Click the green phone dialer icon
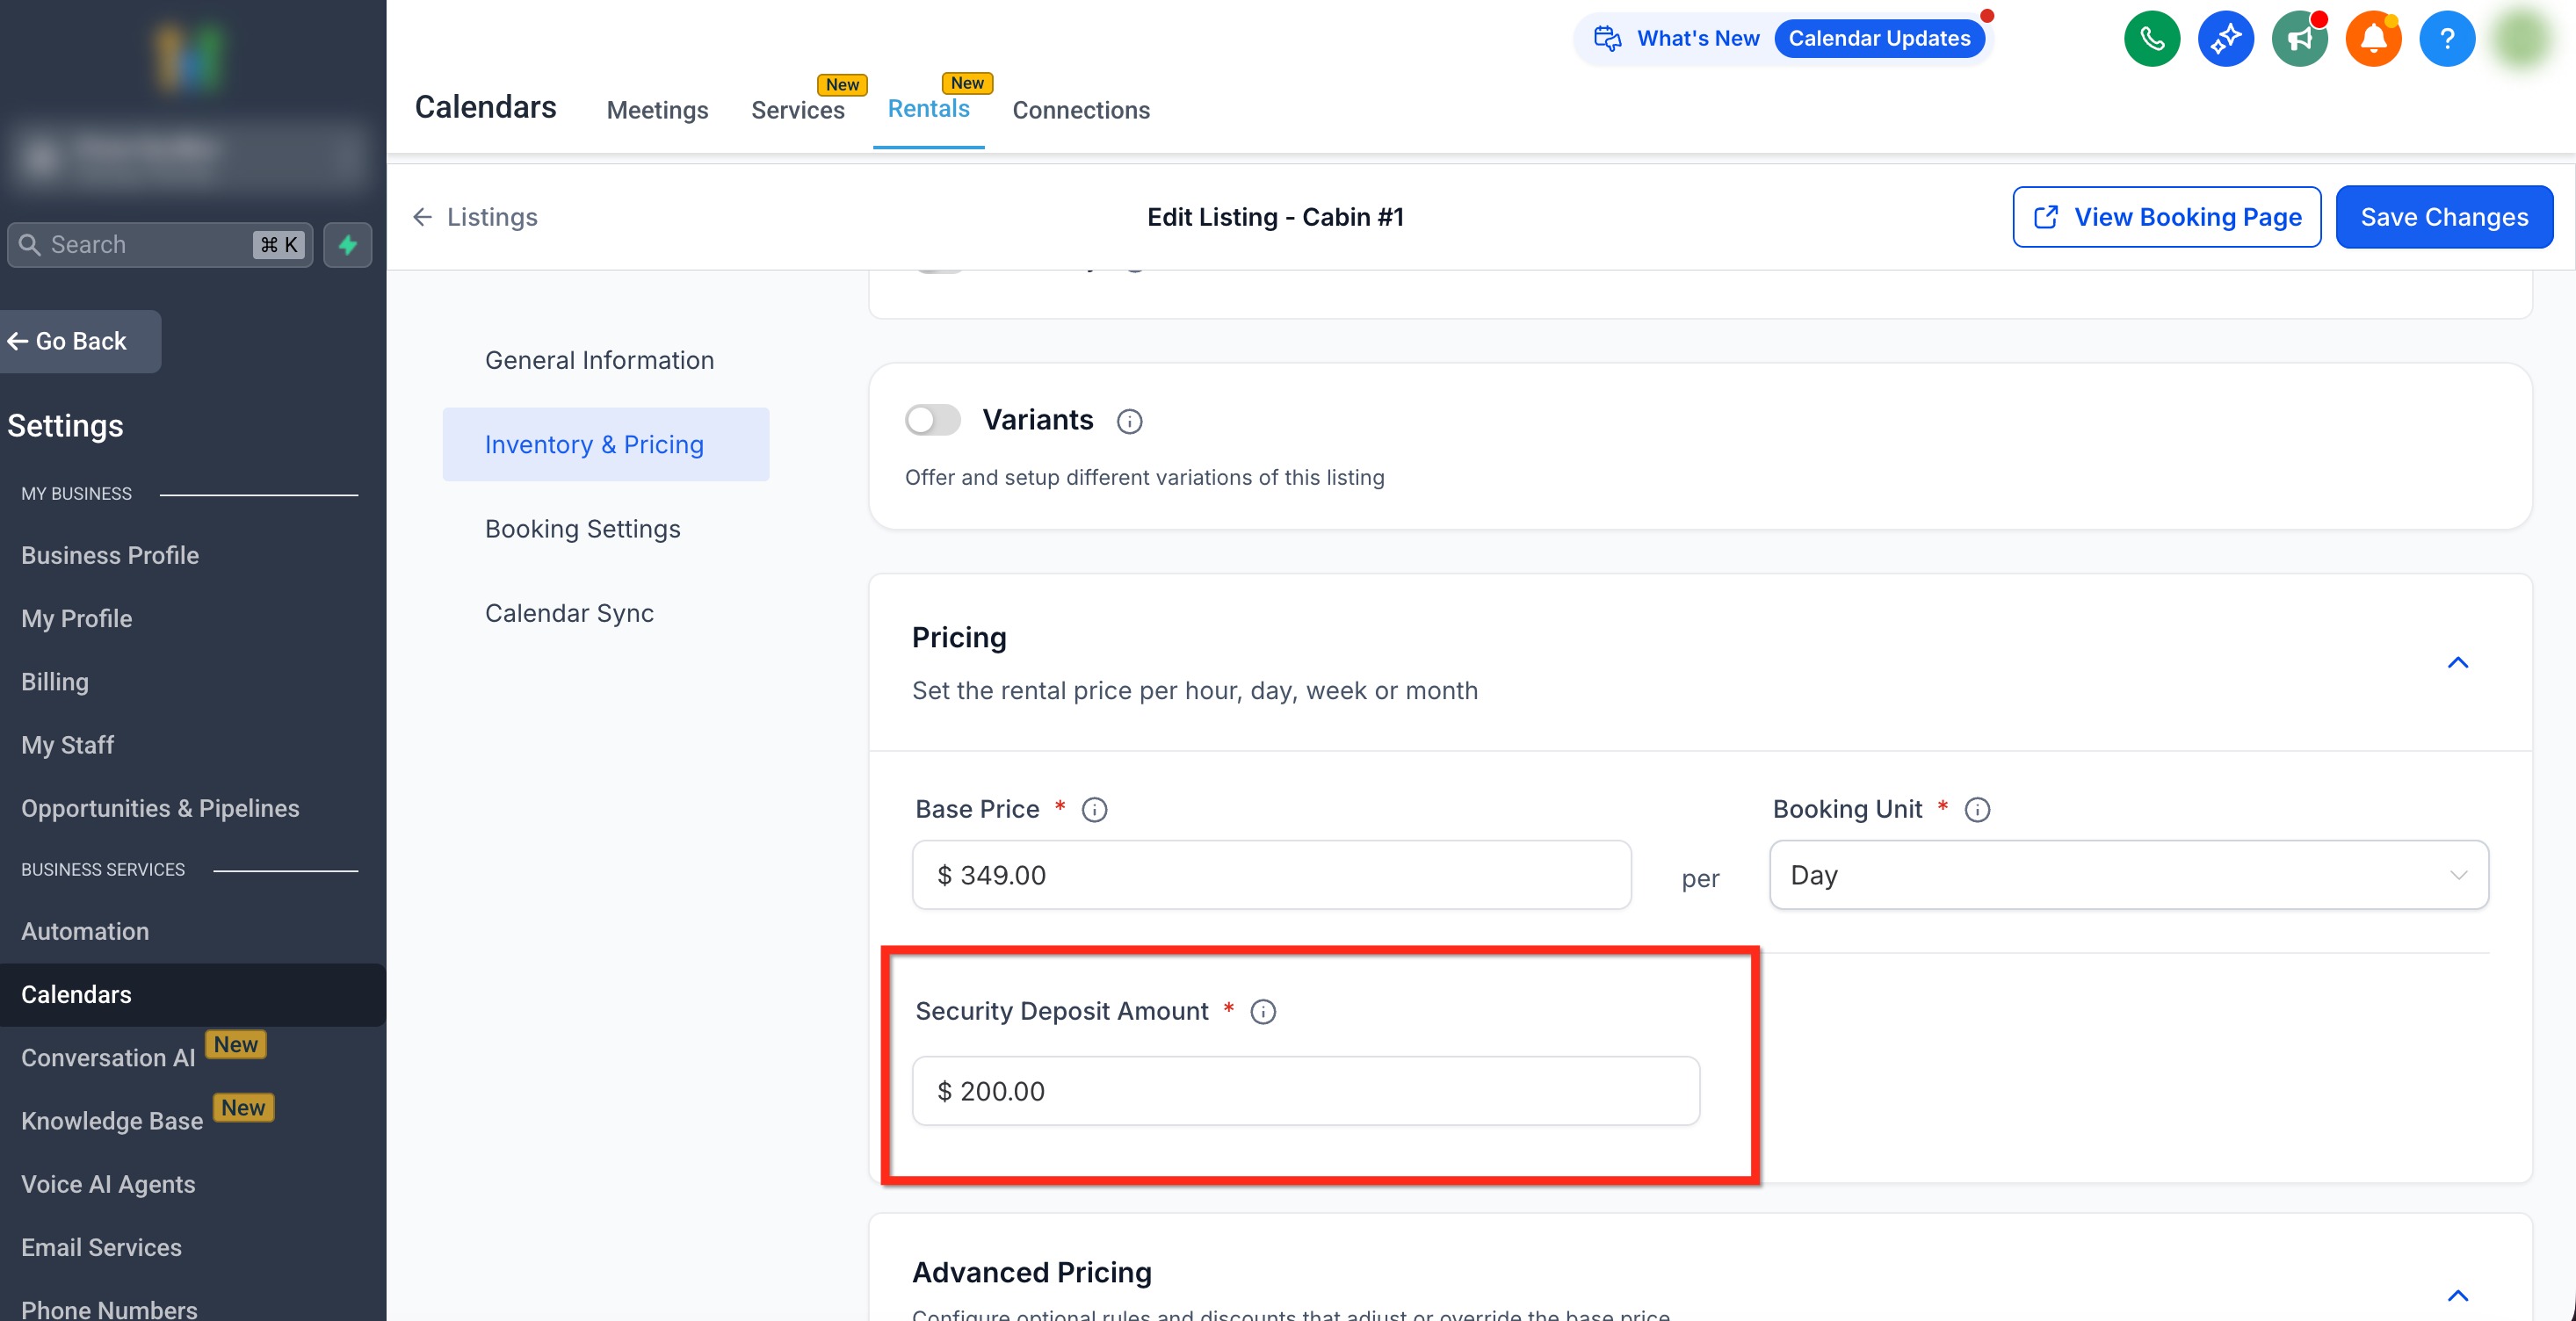Viewport: 2576px width, 1321px height. 2151,39
